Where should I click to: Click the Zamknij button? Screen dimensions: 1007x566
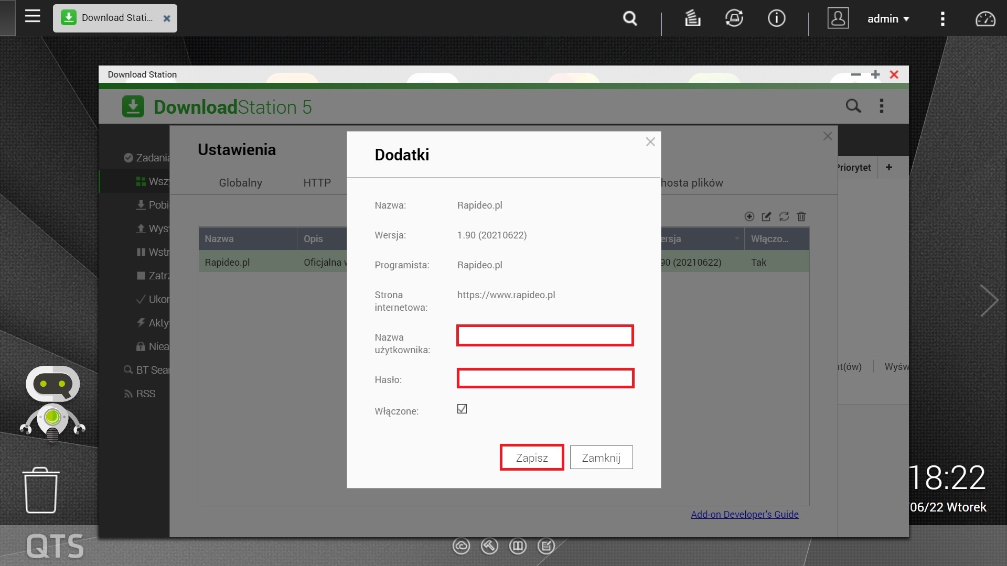[x=601, y=458]
